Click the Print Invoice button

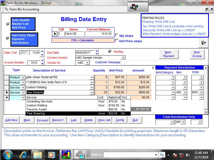[197, 54]
